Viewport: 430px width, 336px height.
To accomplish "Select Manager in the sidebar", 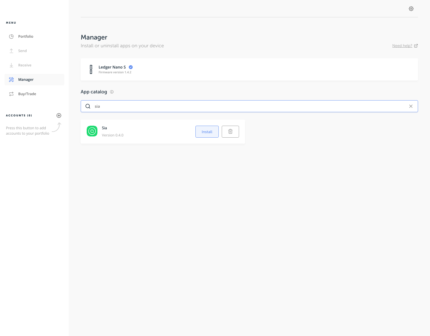I will [x=34, y=80].
